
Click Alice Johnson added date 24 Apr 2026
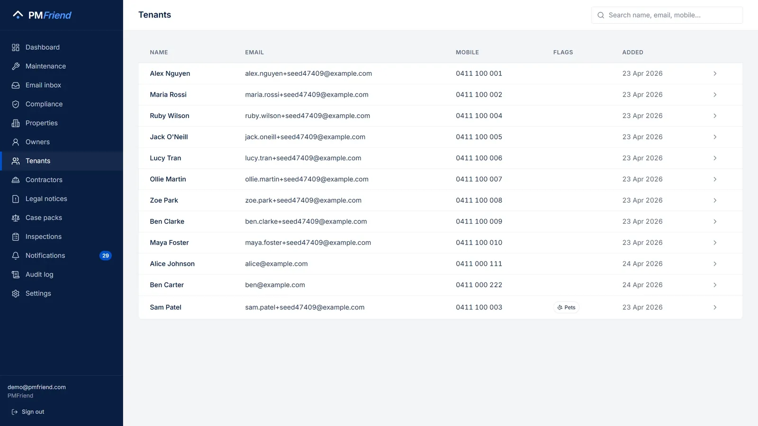tap(642, 264)
